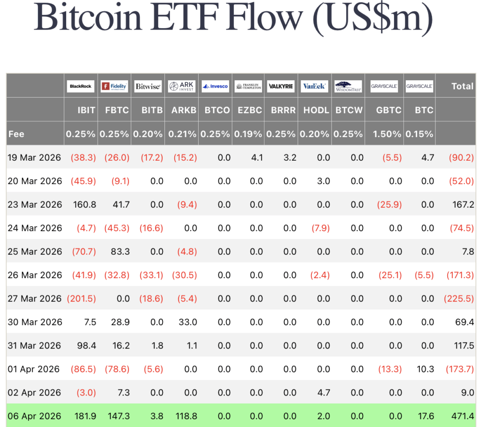Click the Grayscale logo above GBTC

coord(384,86)
